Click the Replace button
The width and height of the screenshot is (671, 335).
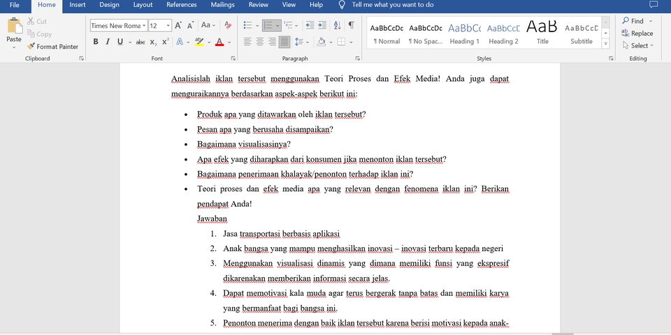coord(637,33)
